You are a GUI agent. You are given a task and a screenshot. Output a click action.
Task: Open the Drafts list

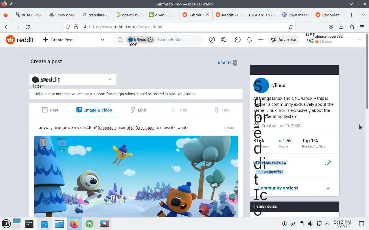(227, 63)
